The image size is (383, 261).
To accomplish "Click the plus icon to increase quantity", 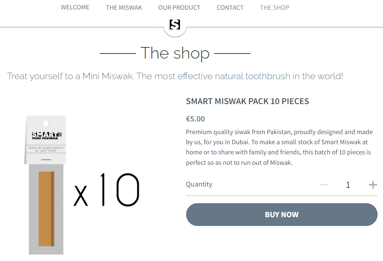I will [373, 185].
